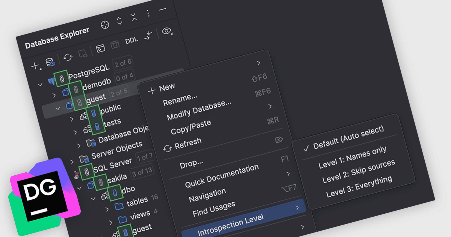Click the DDL toolbar button

132,40
